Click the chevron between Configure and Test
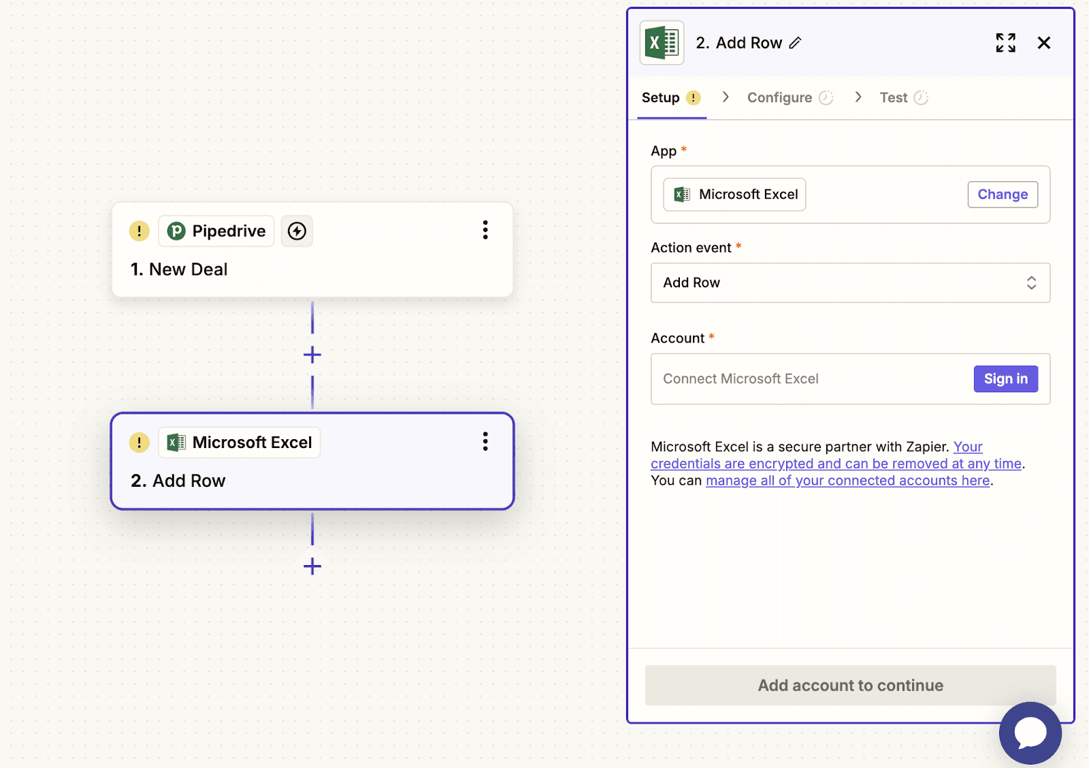Viewport: 1089px width, 768px height. [858, 97]
